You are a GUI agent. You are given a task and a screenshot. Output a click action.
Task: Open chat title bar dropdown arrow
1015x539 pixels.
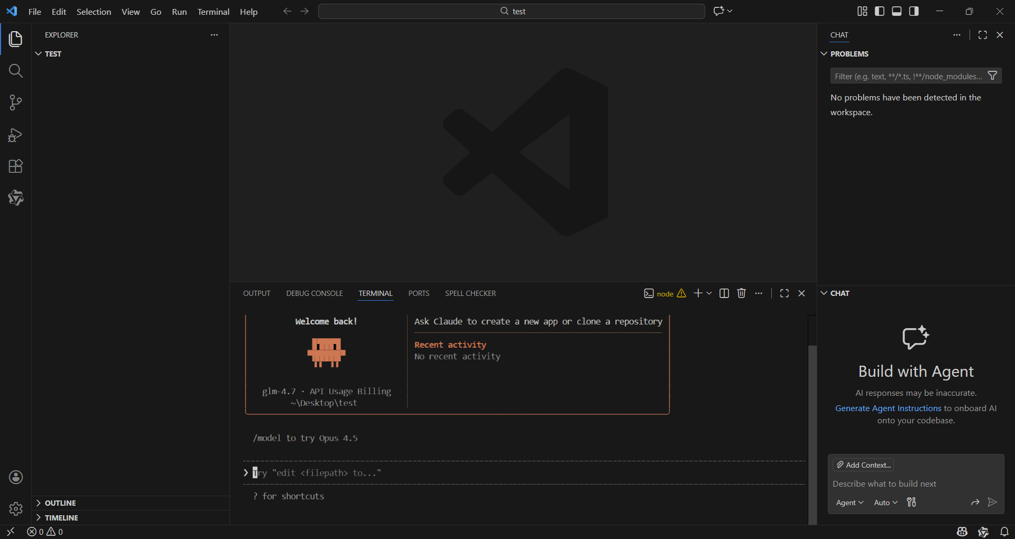(730, 11)
